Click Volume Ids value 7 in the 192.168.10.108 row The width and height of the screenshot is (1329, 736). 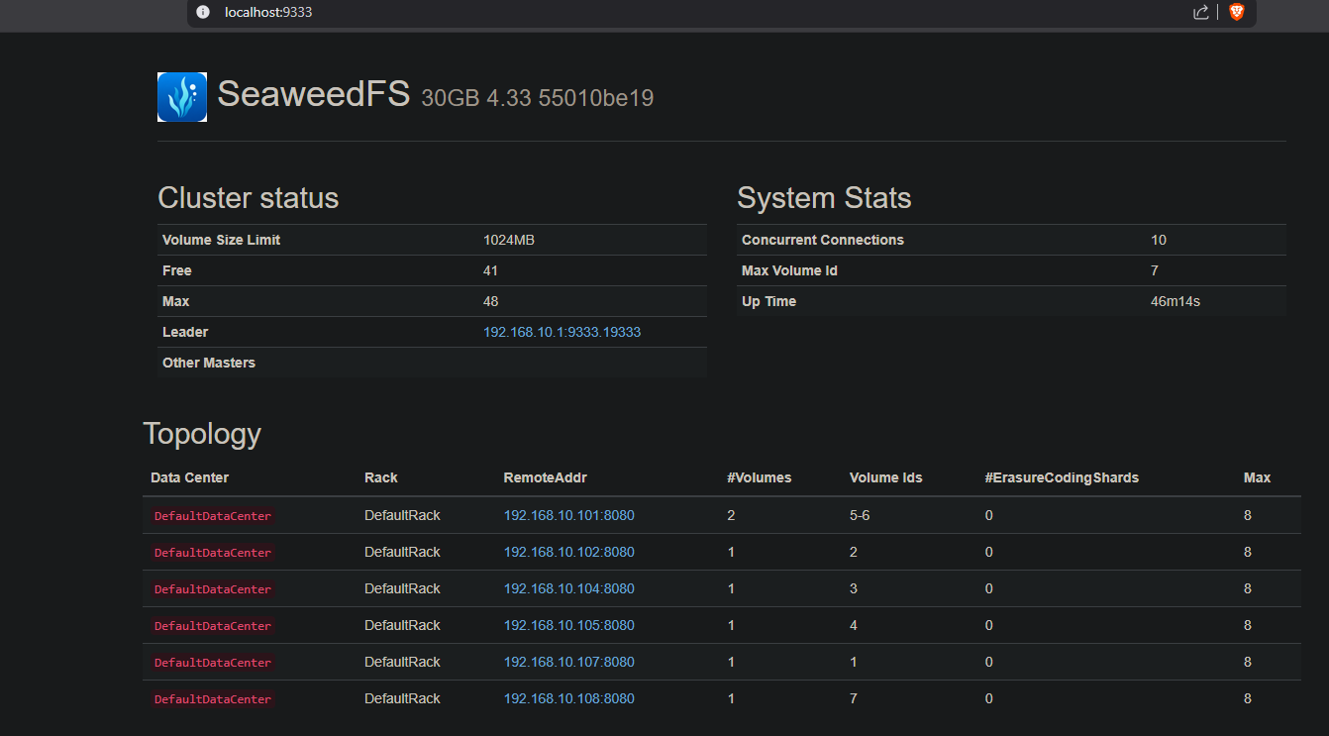pyautogui.click(x=854, y=698)
